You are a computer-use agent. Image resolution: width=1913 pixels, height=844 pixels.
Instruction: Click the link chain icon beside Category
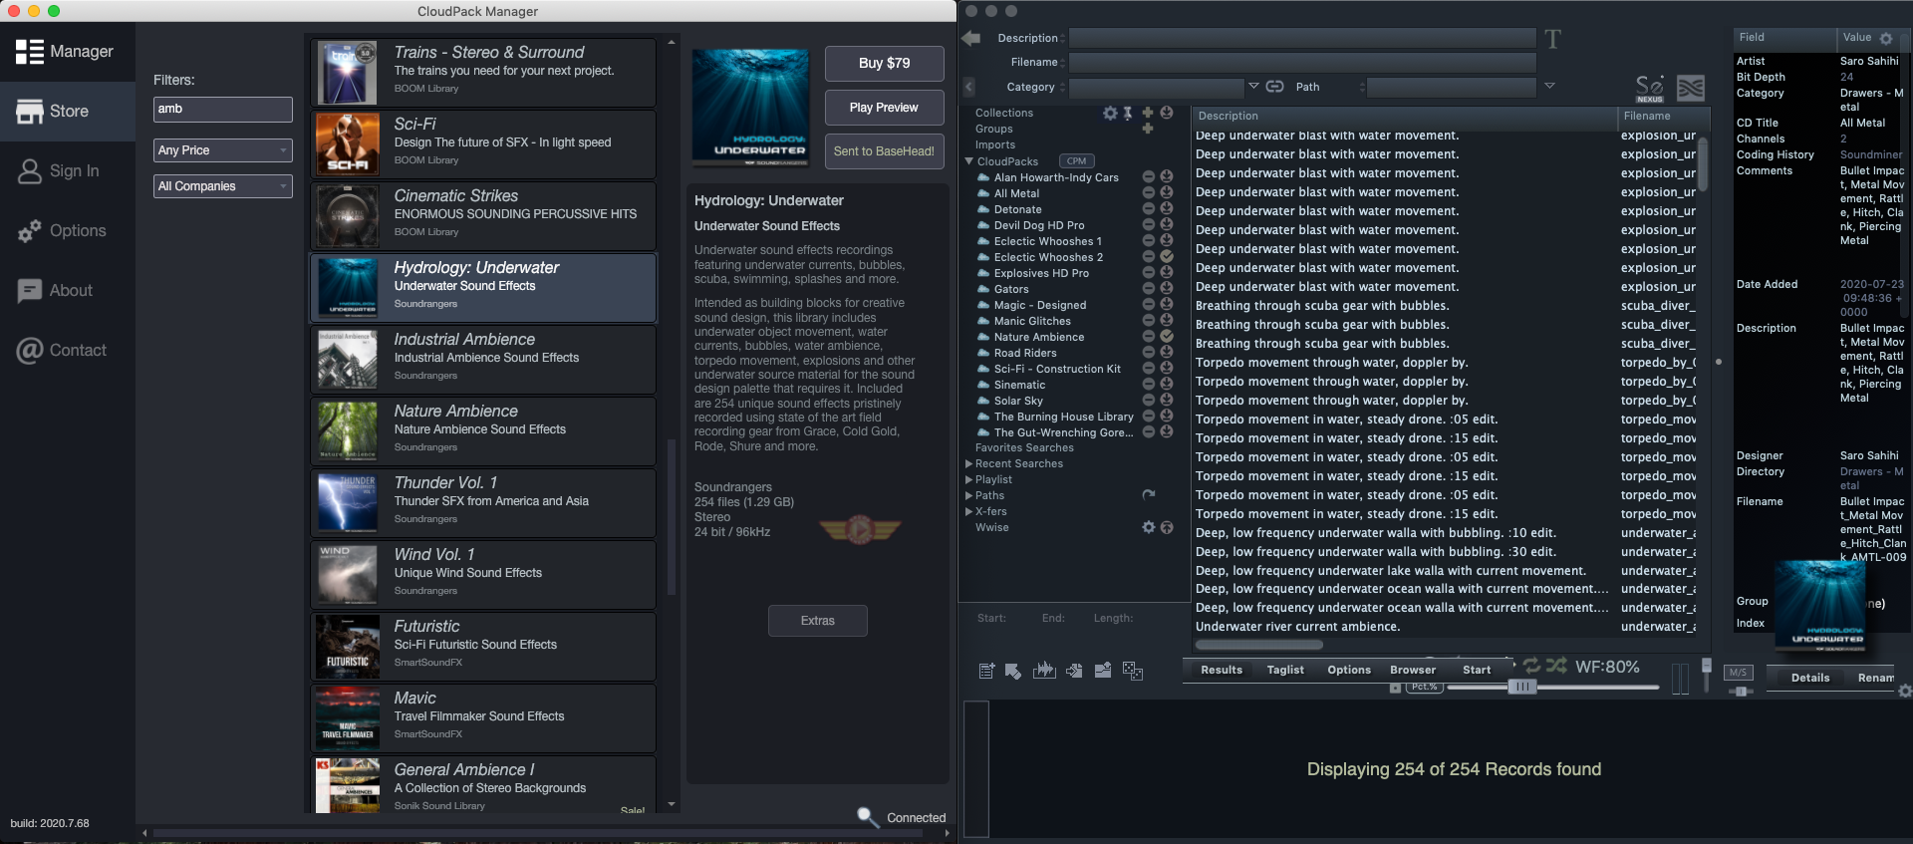tap(1274, 87)
